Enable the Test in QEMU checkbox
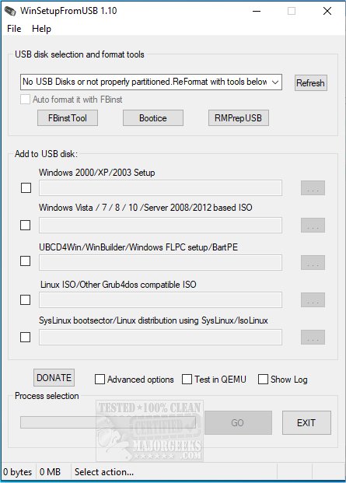 [x=187, y=380]
